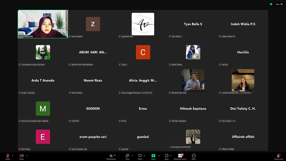The width and height of the screenshot is (286, 161).
Task: Select the Naomi Reza tile
Action: point(93,80)
